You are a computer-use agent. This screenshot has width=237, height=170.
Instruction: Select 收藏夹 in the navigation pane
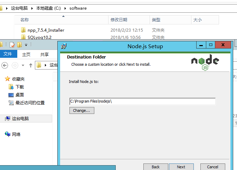tap(18, 79)
